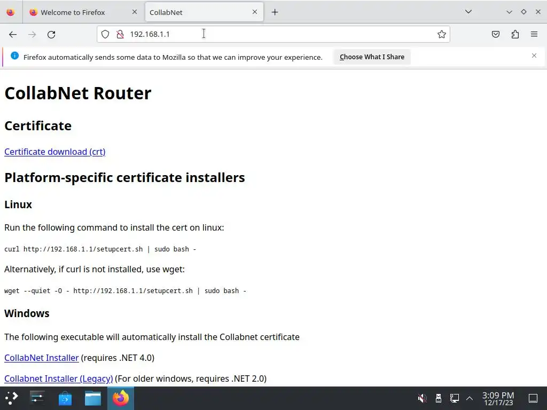Click the Platform-specific certificate installers heading

(124, 178)
